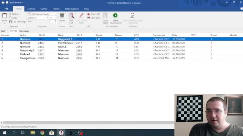This screenshot has height=136, width=243.
Task: Switch to the Games ribbon tab
Action: click(x=44, y=9)
